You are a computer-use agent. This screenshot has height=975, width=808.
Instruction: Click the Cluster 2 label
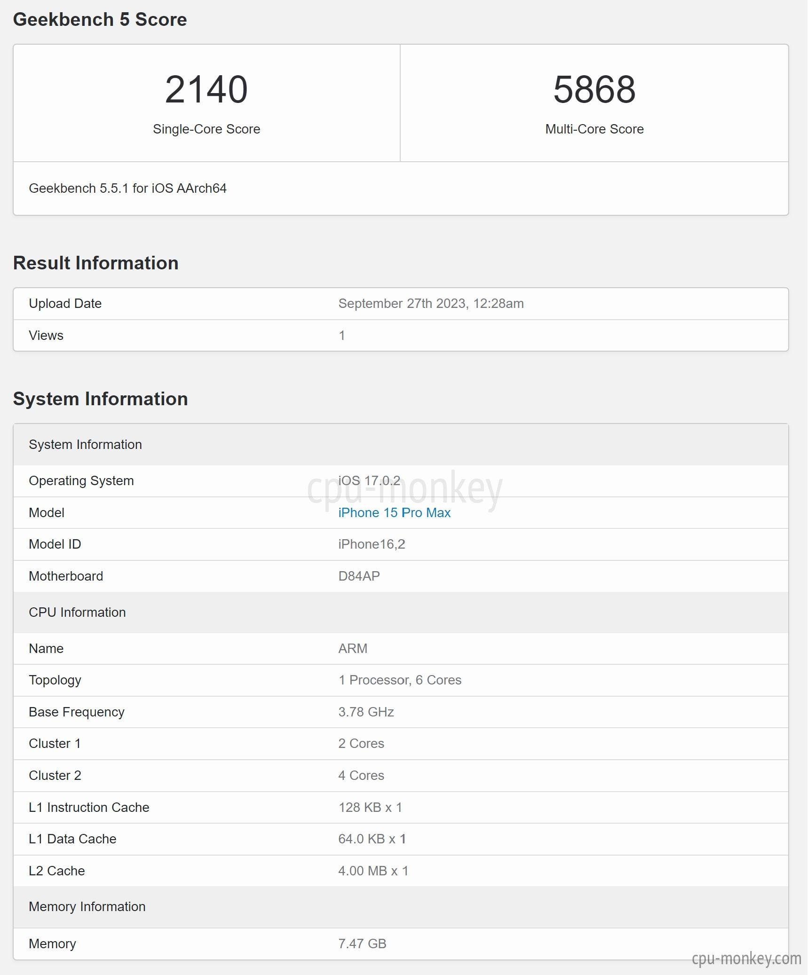click(55, 775)
